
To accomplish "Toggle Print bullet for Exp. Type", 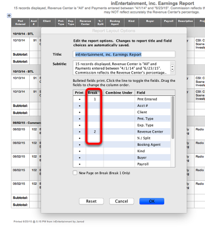I will (79, 125).
